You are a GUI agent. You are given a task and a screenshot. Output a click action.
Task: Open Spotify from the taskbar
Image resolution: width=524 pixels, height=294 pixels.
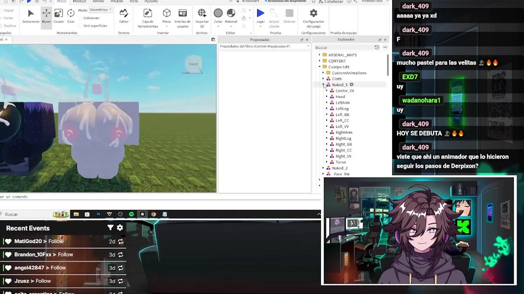[131, 214]
